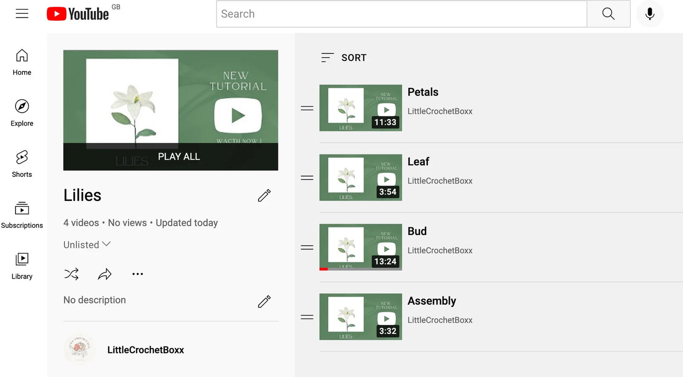The width and height of the screenshot is (683, 377).
Task: Open the LittleCrochetBoxx channel name link
Action: (x=146, y=350)
